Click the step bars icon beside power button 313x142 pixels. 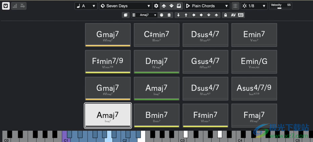(15, 6)
